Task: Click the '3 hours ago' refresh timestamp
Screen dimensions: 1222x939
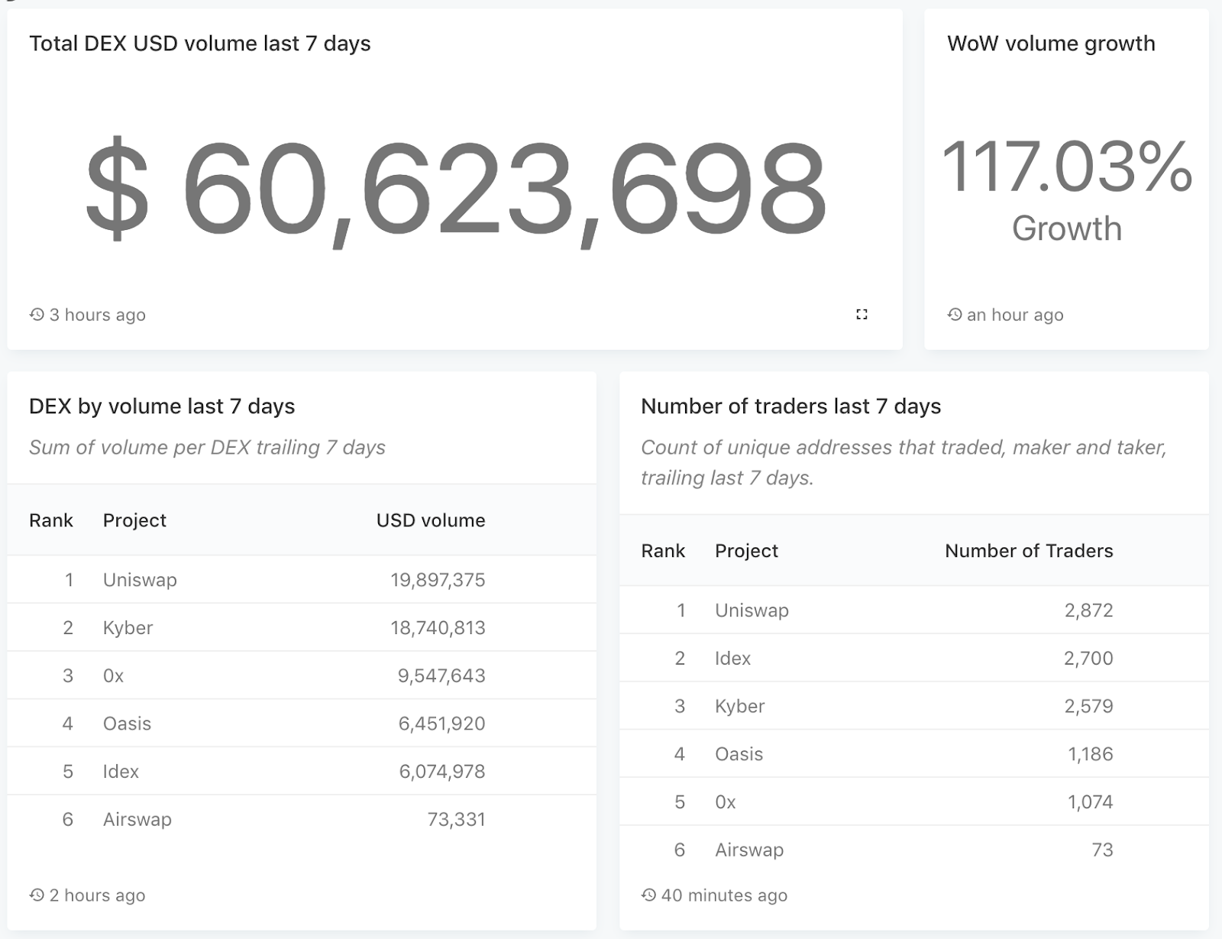Action: (97, 315)
